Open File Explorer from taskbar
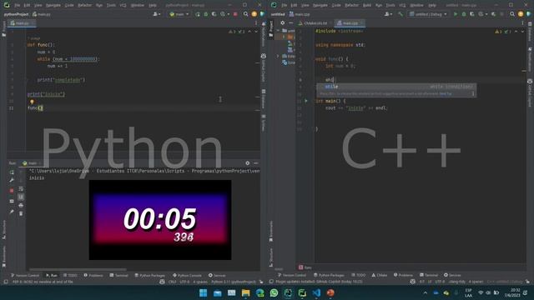This screenshot has width=534, height=300. 245,292
